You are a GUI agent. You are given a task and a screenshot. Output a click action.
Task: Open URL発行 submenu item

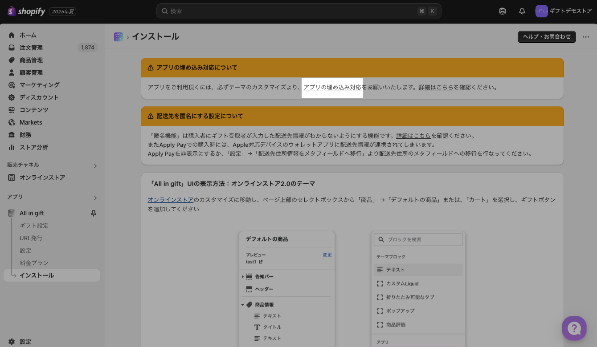coord(31,238)
